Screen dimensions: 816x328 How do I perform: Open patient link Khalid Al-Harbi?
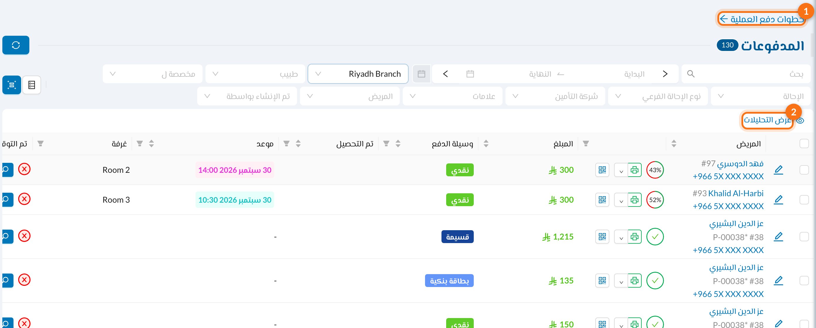click(736, 193)
